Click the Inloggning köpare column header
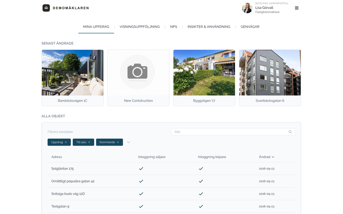This screenshot has height=214, width=343. (x=212, y=157)
